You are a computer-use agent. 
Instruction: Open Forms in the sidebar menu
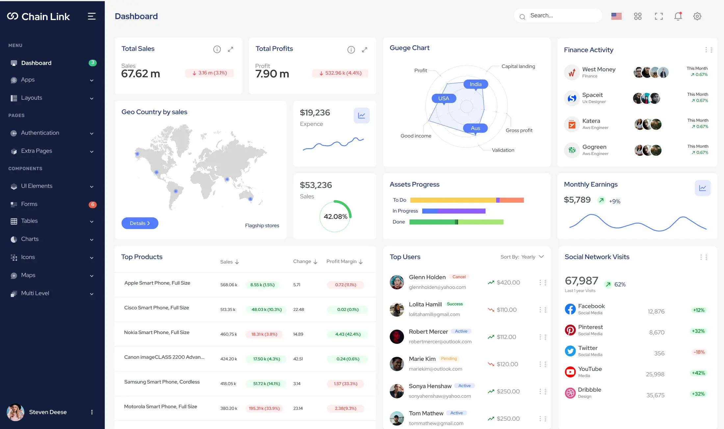[29, 204]
